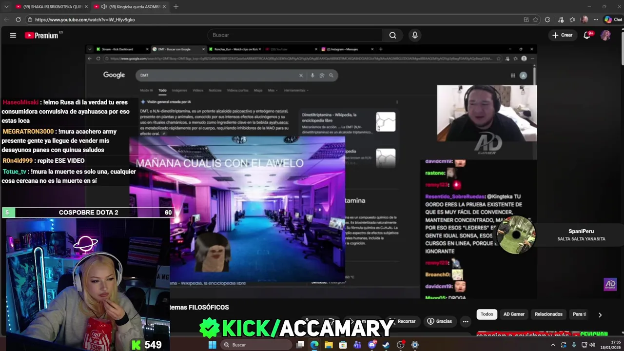
Task: Open Edge media control icon
Action: [560, 19]
